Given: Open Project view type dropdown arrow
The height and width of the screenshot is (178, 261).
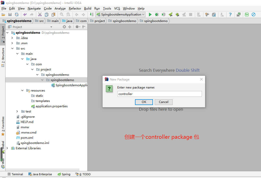Looking at the screenshot, I should pos(51,27).
